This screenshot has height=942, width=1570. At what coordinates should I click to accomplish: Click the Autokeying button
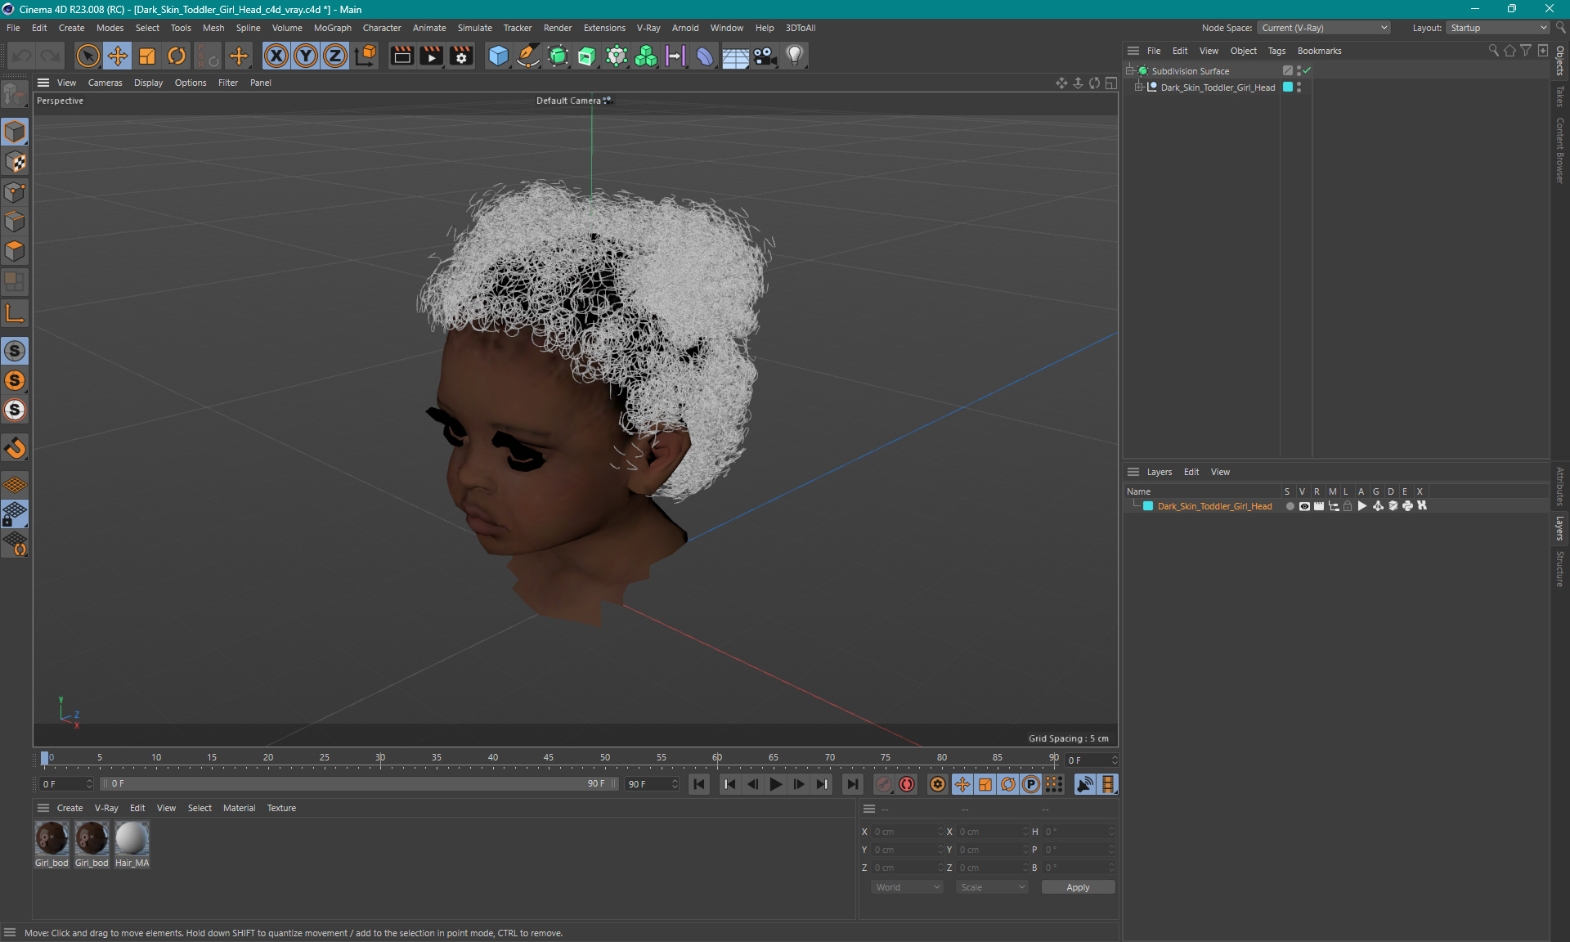pyautogui.click(x=907, y=784)
